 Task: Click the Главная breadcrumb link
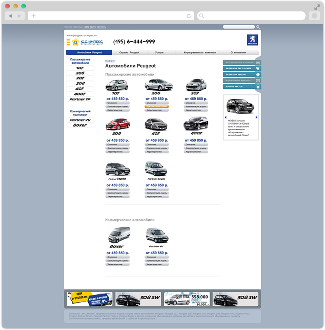point(109,61)
